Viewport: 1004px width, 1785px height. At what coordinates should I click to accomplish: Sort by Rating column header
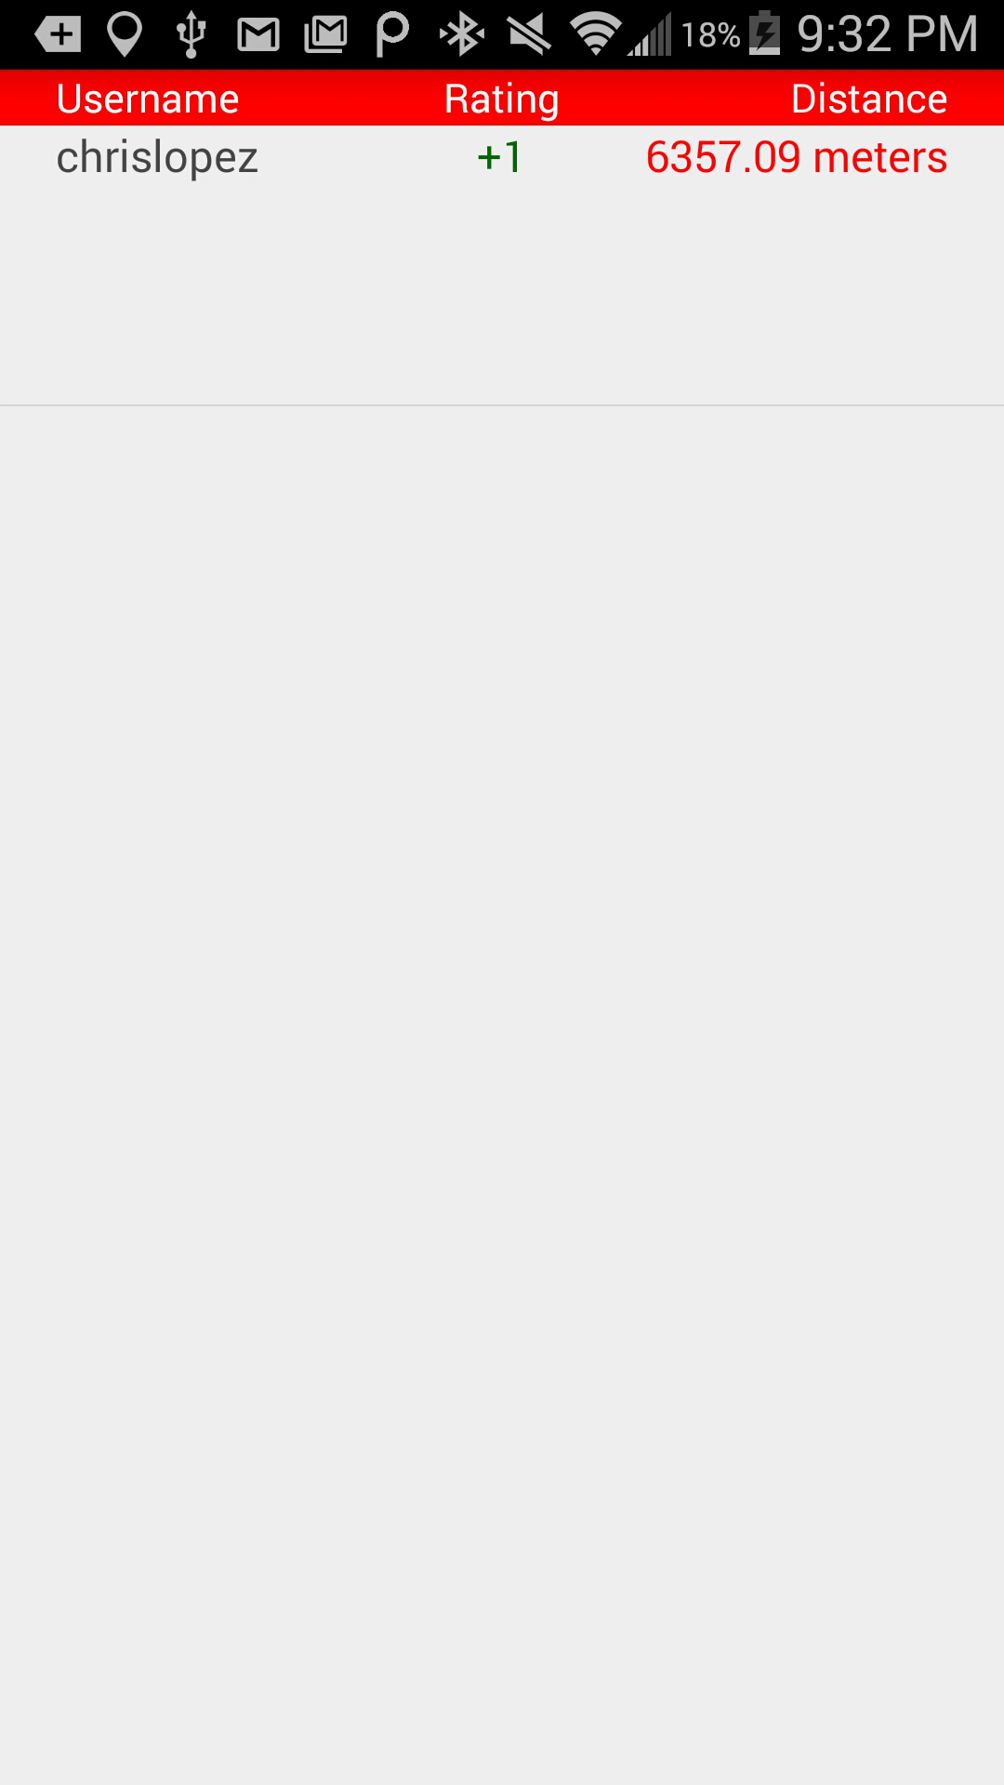coord(502,99)
